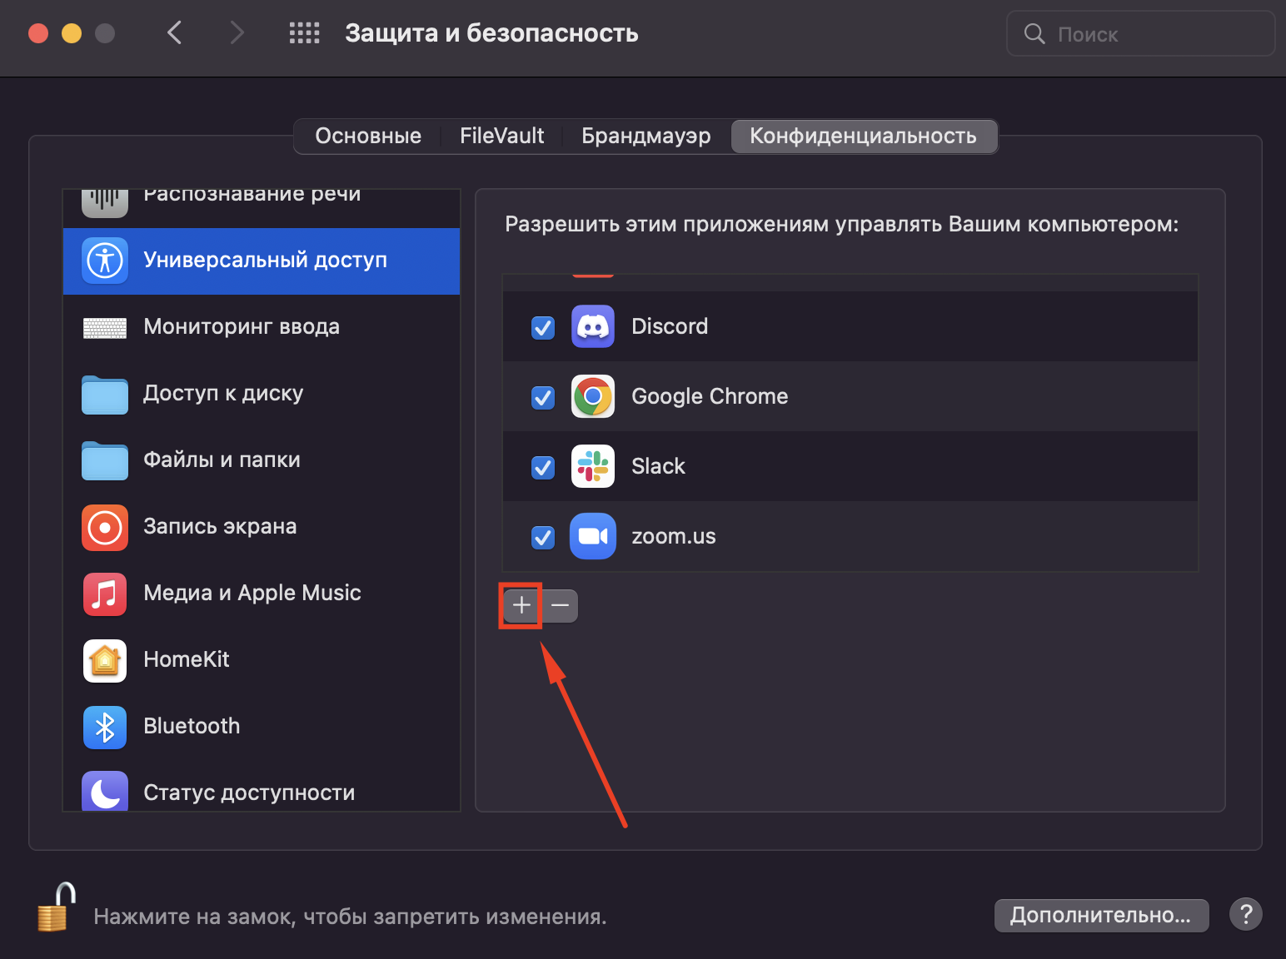Select the Slack row text
1286x959 pixels.
point(658,466)
